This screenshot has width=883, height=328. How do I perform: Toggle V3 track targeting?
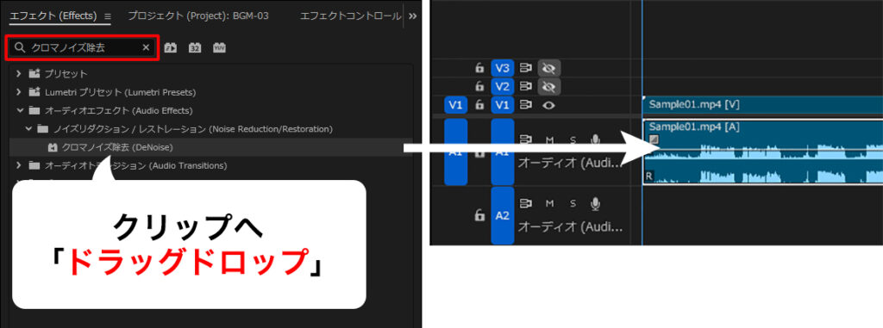[503, 69]
